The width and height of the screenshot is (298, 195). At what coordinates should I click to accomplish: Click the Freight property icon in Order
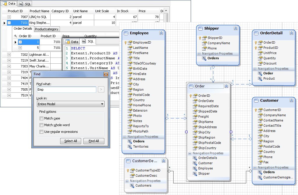195,117
